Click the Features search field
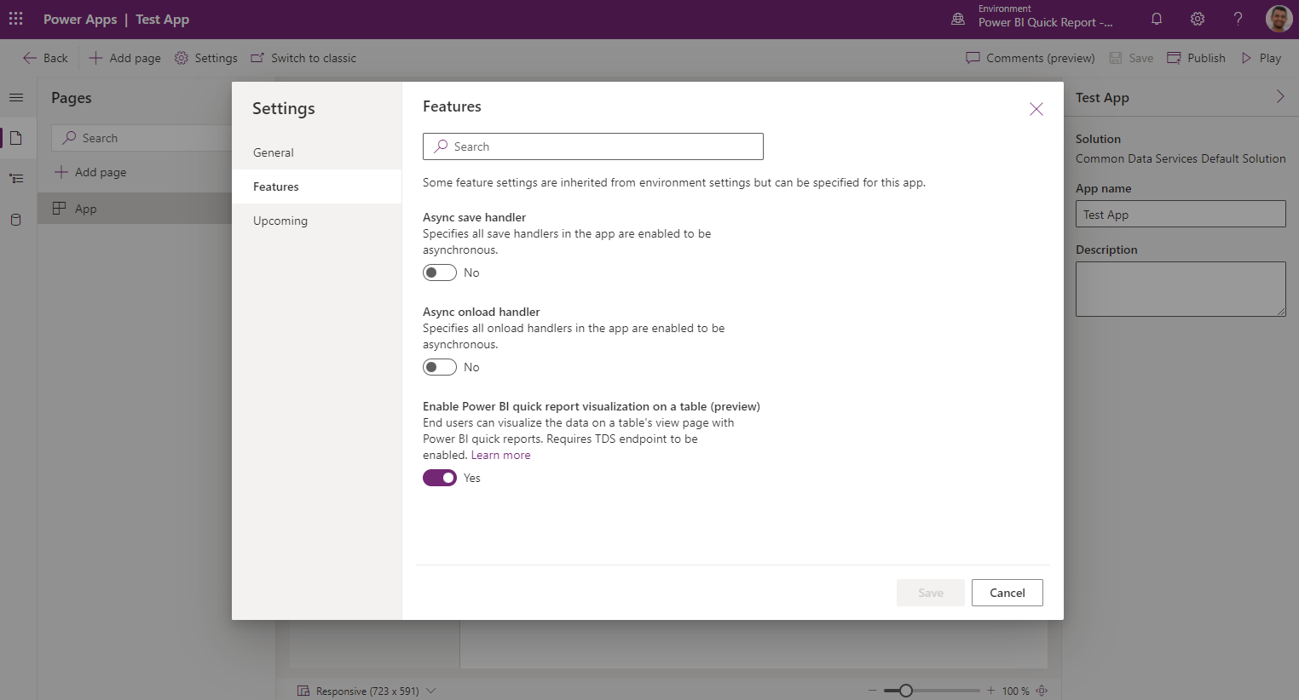This screenshot has width=1299, height=700. pyautogui.click(x=593, y=146)
